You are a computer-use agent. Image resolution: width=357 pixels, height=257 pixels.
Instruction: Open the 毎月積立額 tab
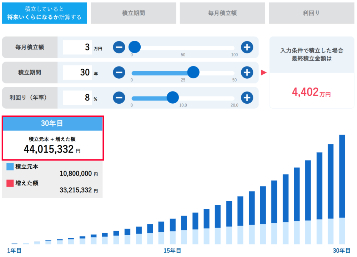click(x=222, y=13)
